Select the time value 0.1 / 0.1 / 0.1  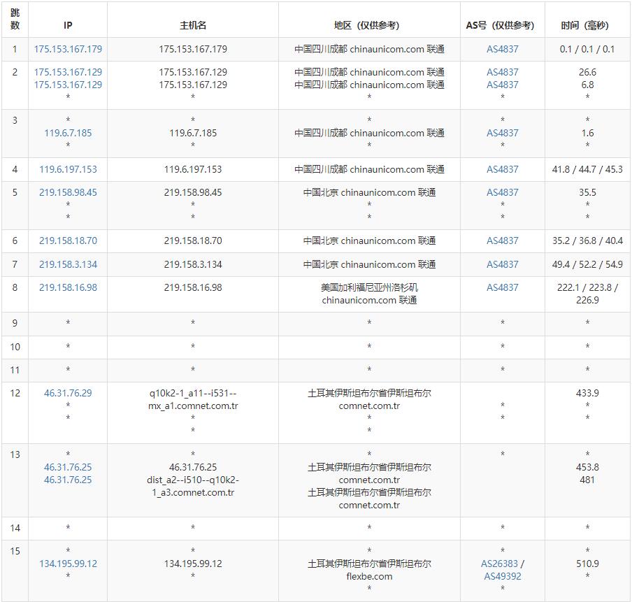point(587,49)
